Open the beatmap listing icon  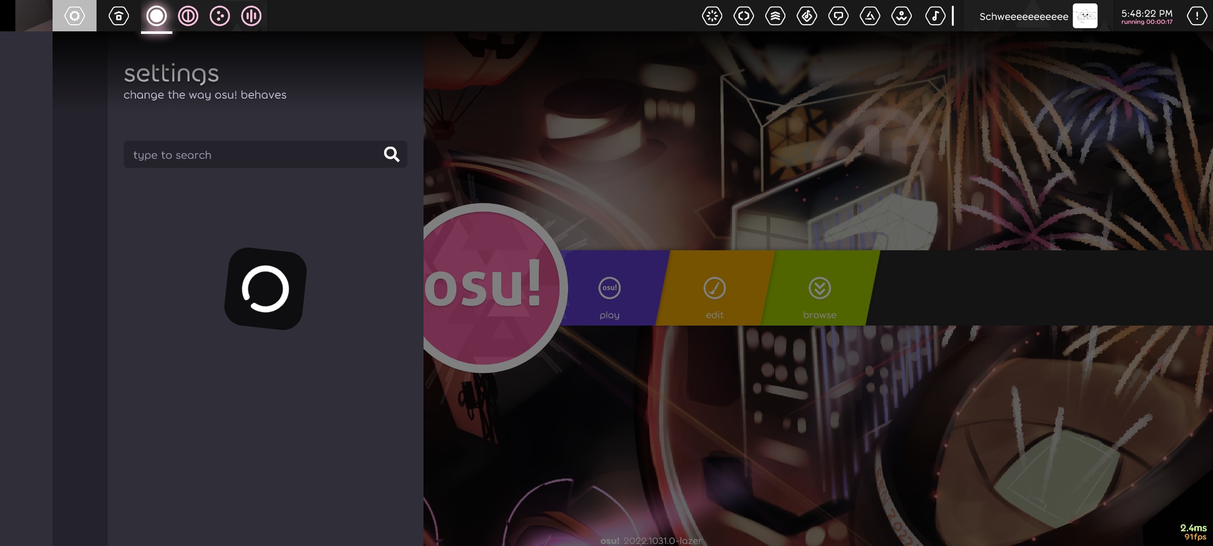[808, 16]
